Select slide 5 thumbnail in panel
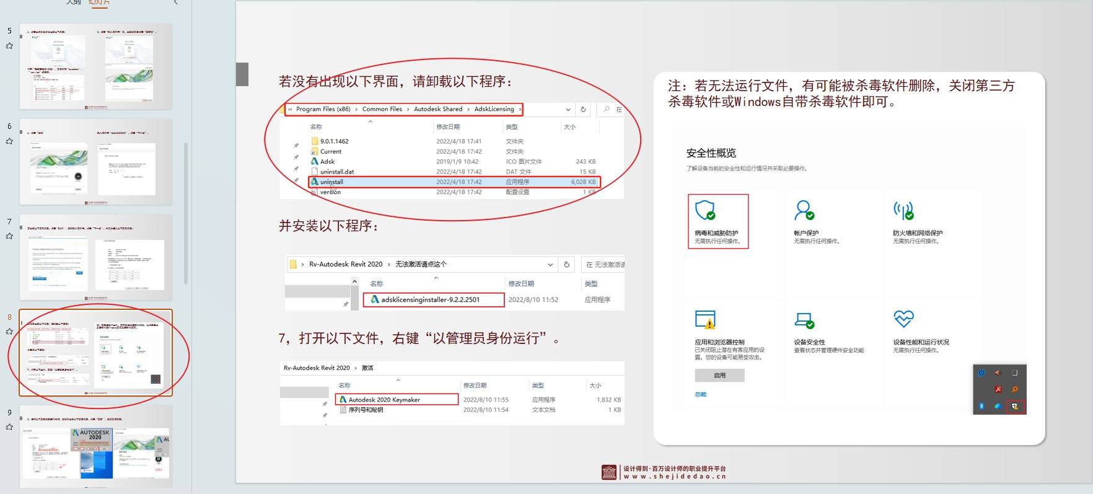The width and height of the screenshot is (1093, 494). (x=96, y=66)
